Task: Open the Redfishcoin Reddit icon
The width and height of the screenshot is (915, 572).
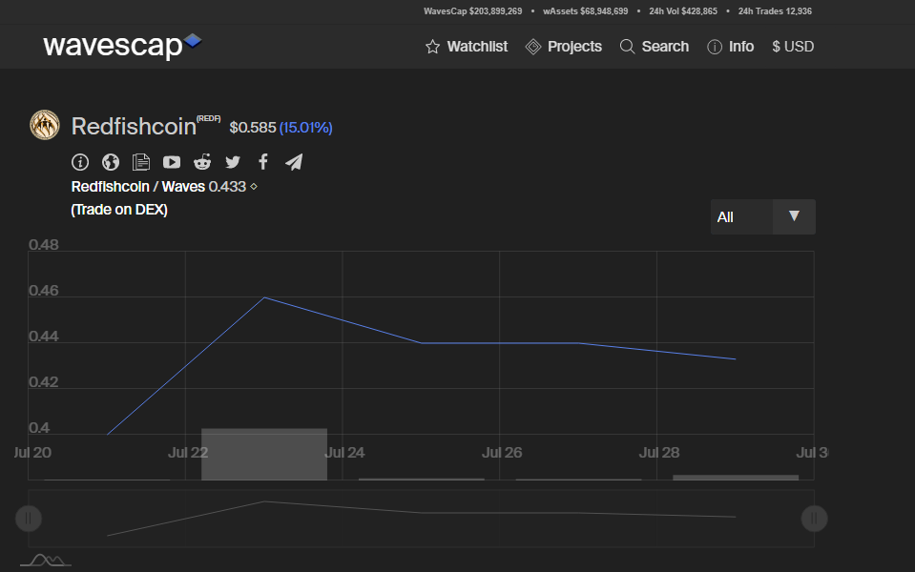Action: pyautogui.click(x=202, y=162)
